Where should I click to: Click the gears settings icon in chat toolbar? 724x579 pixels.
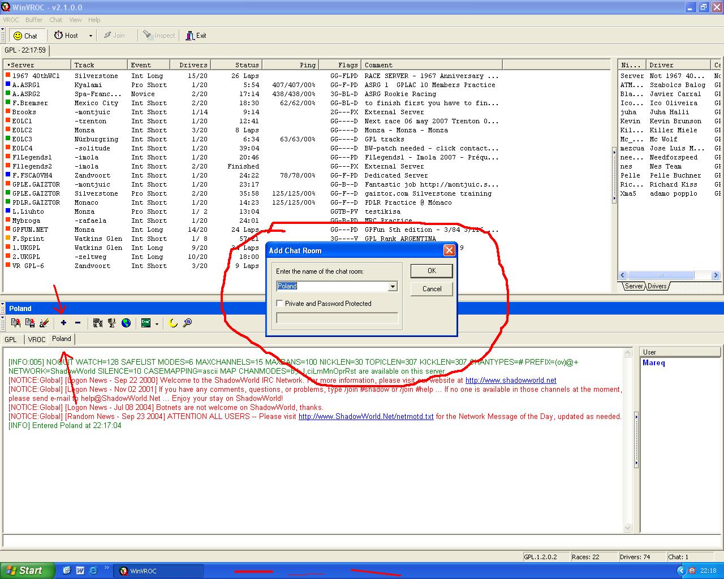(98, 323)
